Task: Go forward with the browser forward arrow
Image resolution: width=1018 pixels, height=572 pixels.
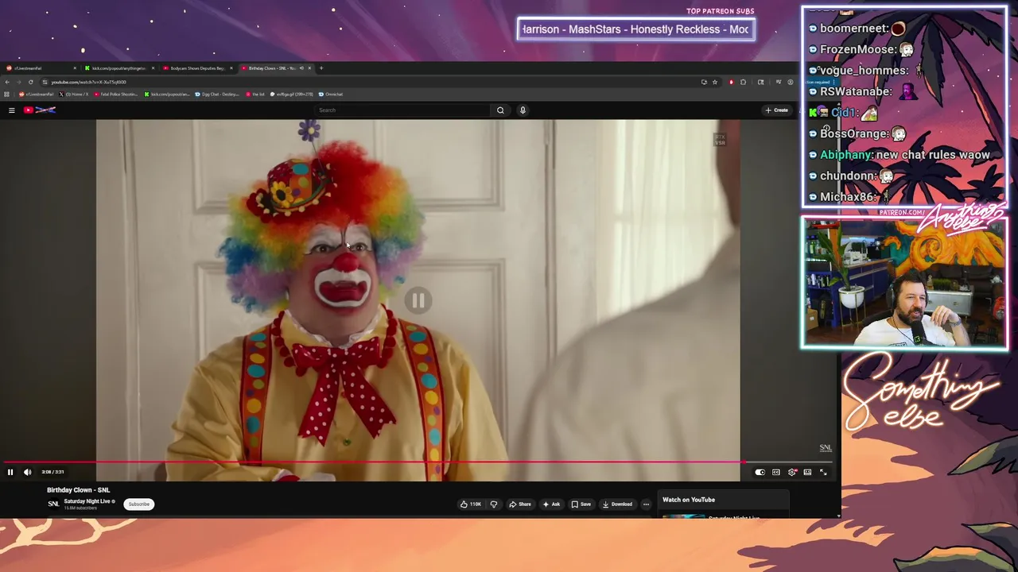Action: click(x=19, y=82)
